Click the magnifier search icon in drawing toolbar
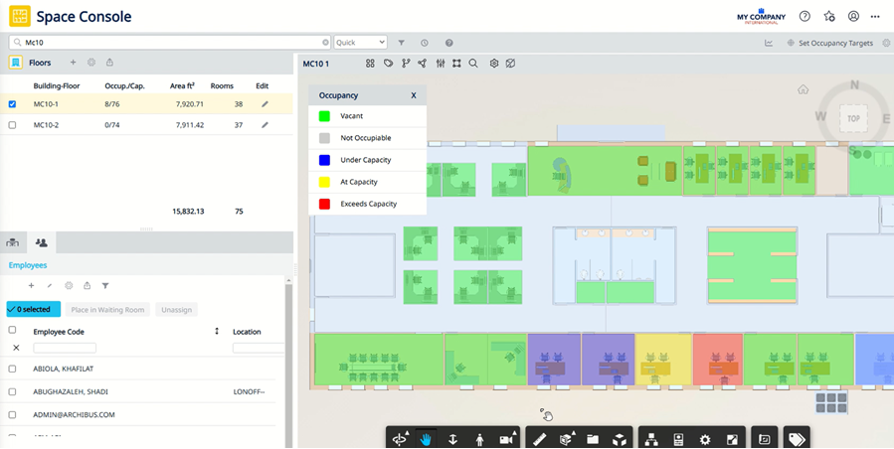The image size is (894, 449). tap(473, 64)
